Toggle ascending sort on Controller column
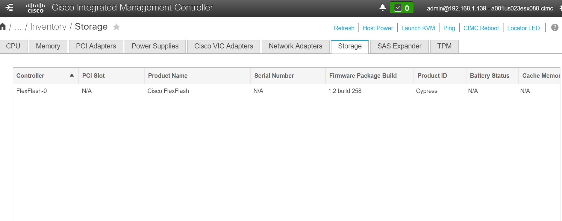This screenshot has height=221, width=562. coord(72,76)
